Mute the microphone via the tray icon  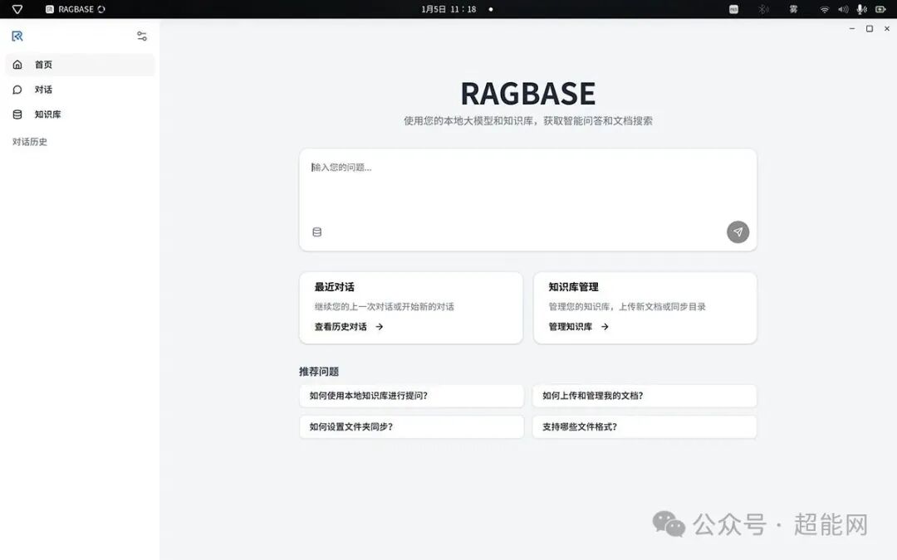pos(860,9)
